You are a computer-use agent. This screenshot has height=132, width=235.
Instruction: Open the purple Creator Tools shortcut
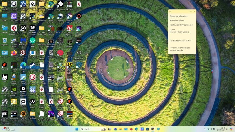tap(14, 17)
